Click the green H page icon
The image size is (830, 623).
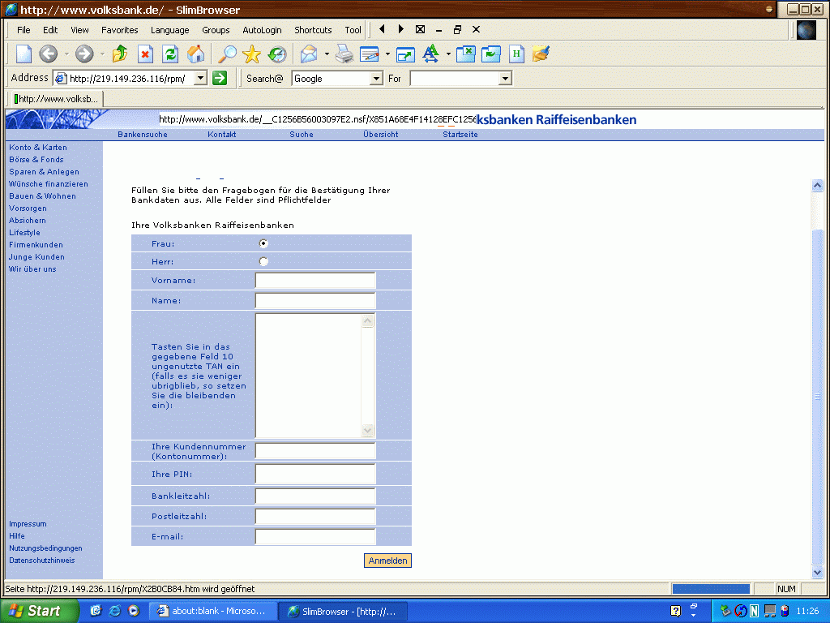point(516,54)
